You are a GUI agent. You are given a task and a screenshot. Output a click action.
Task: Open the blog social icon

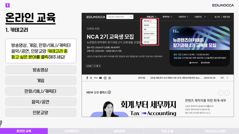click(x=96, y=78)
